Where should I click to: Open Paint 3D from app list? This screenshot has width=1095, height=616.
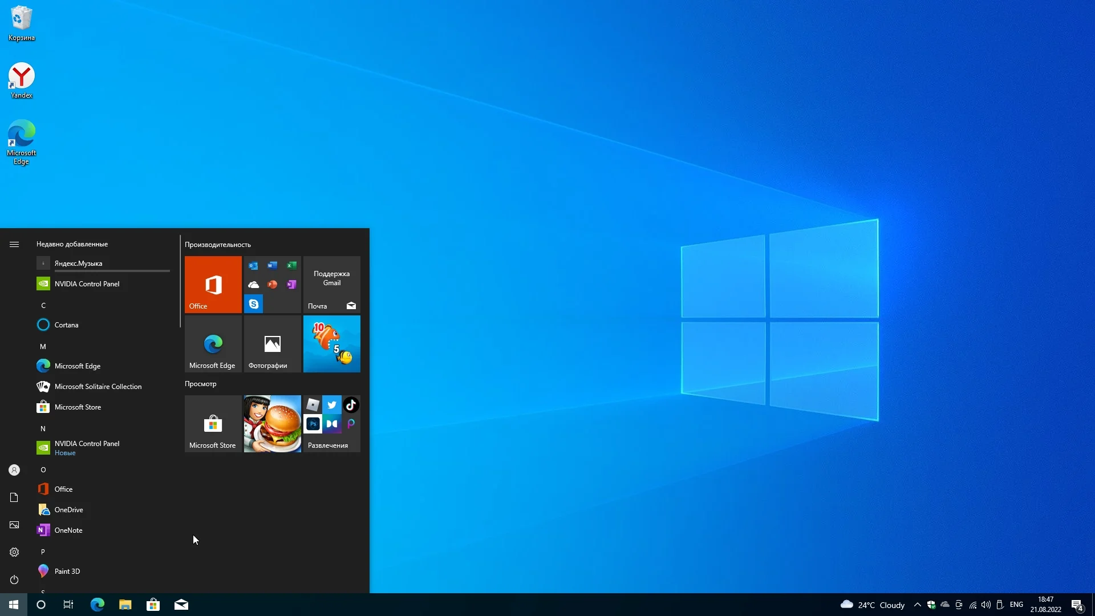pyautogui.click(x=67, y=571)
